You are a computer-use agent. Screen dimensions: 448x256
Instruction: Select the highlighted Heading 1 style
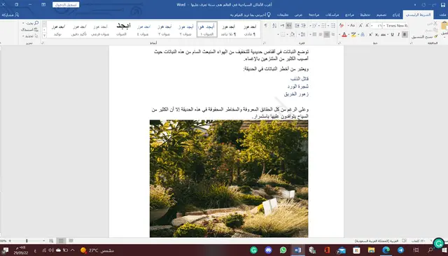coord(207,29)
